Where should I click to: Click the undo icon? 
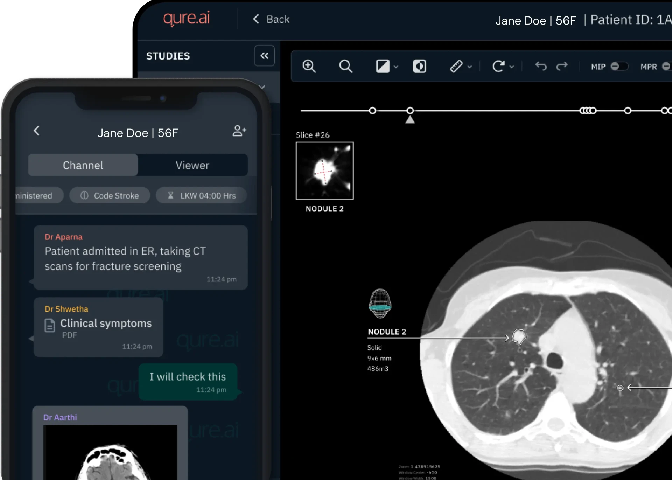point(541,66)
